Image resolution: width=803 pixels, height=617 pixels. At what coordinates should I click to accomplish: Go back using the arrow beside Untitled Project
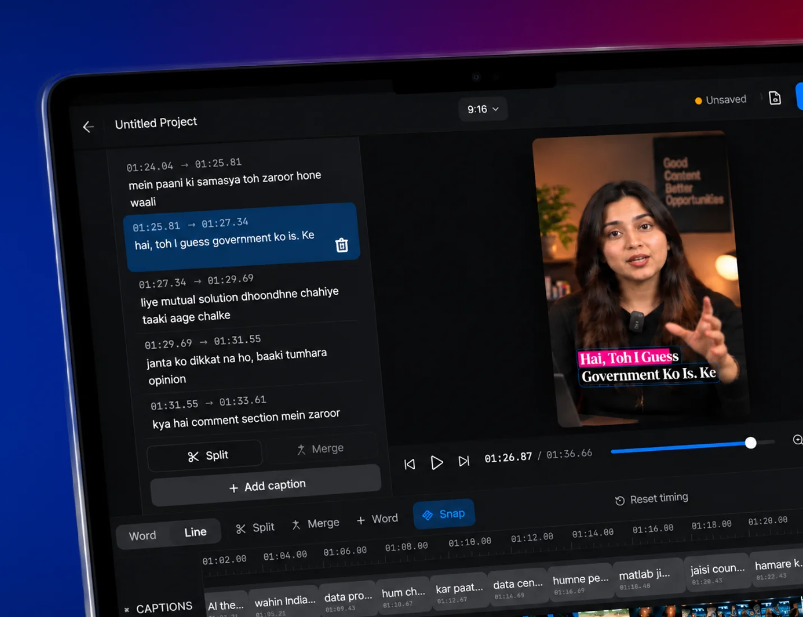point(88,127)
